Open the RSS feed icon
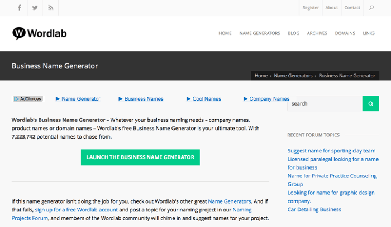The image size is (391, 227). coord(51,8)
